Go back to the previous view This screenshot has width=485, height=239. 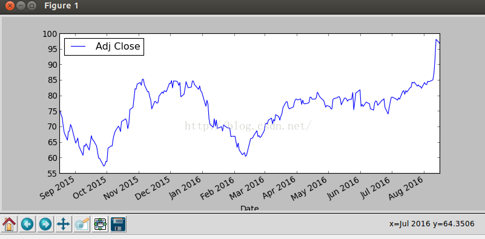(27, 224)
